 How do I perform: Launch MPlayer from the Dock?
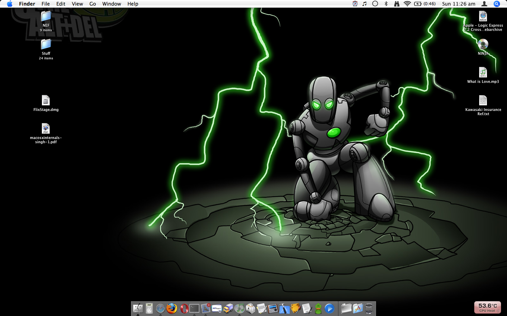217,309
